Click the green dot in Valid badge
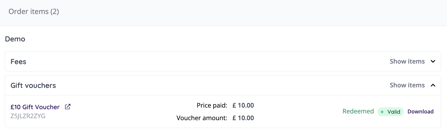 pos(382,112)
